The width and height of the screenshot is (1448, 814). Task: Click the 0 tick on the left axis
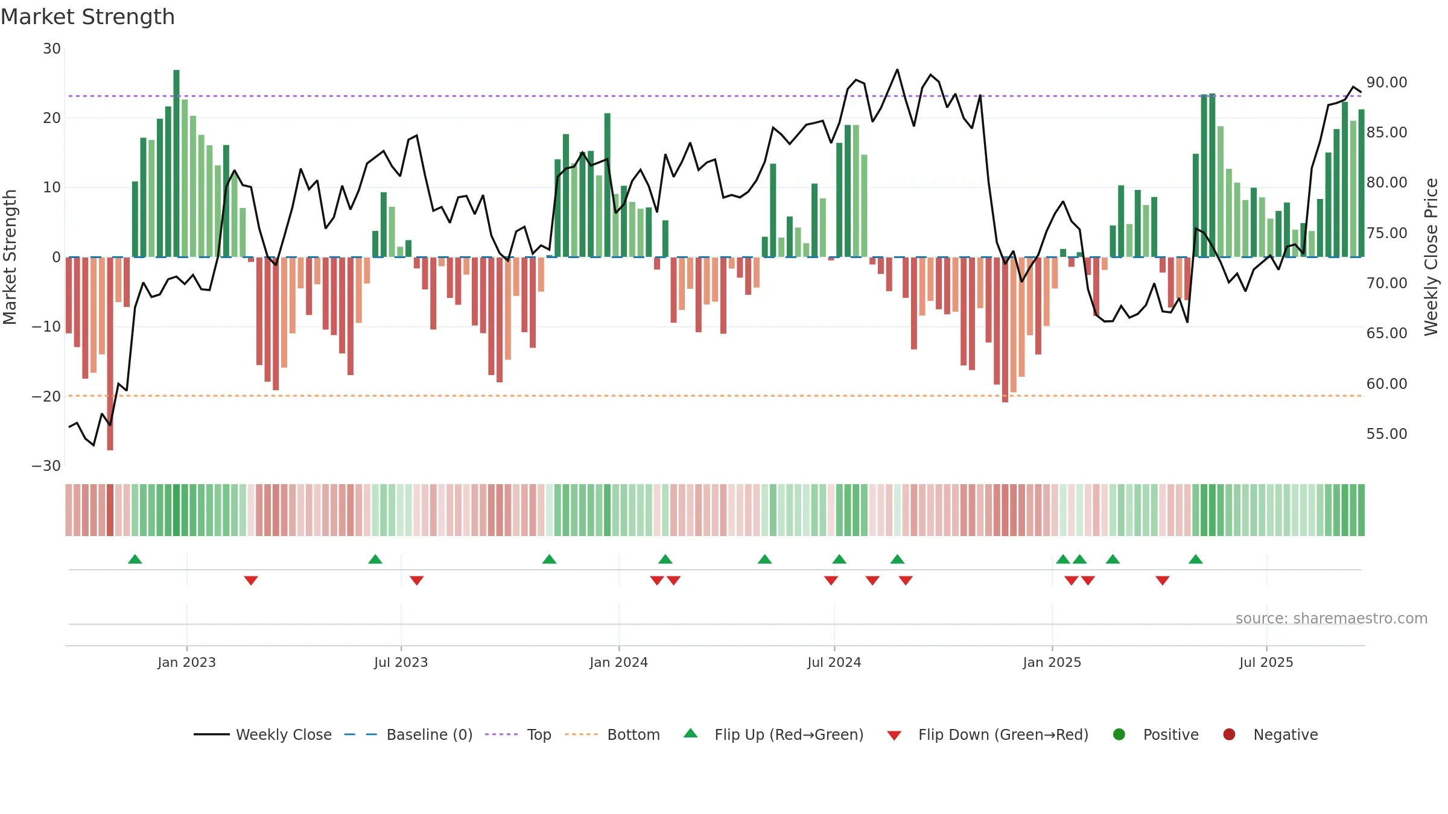57,257
